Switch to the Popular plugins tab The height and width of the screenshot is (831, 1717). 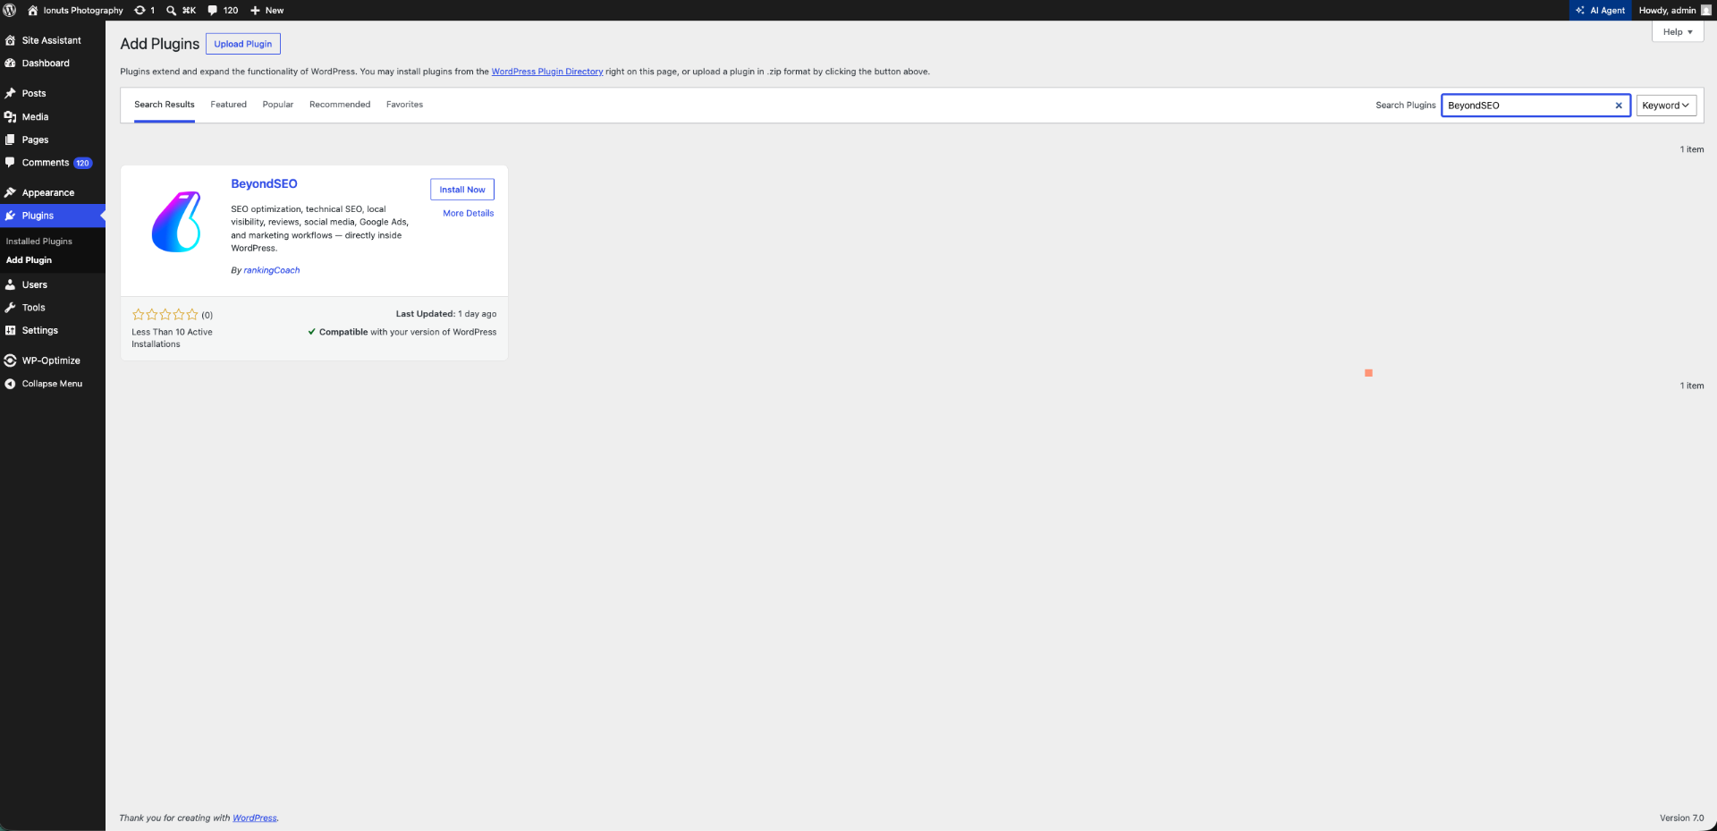click(278, 105)
